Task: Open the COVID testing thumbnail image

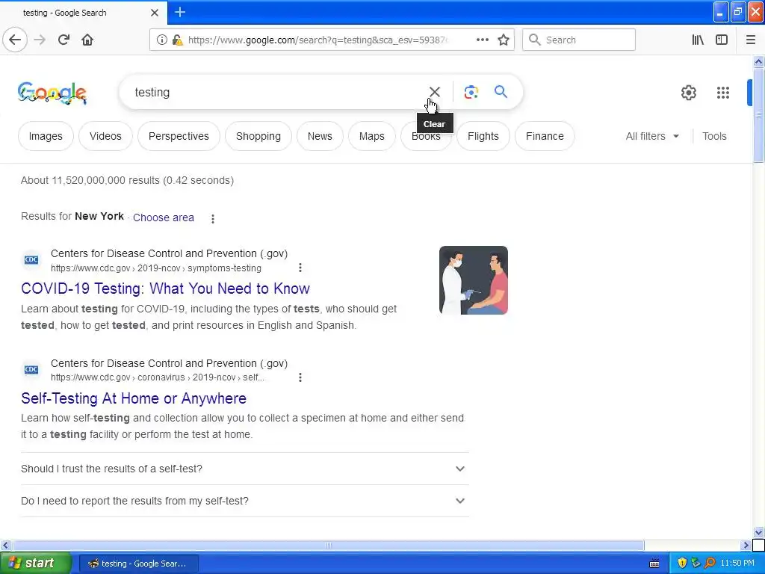Action: coord(473,280)
